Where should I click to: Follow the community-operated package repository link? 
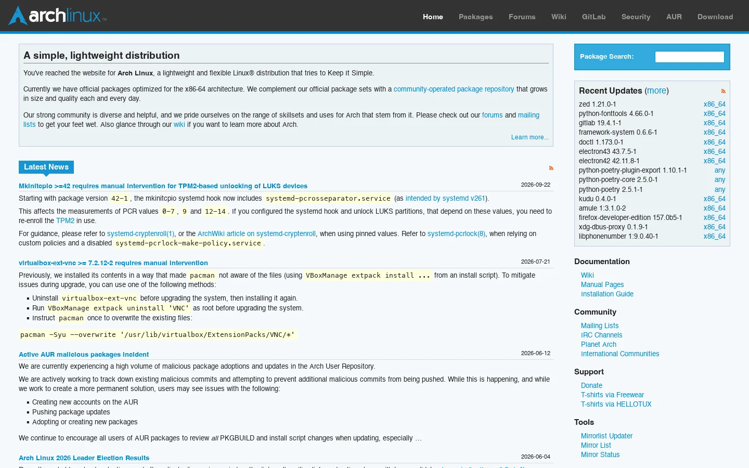pos(454,89)
